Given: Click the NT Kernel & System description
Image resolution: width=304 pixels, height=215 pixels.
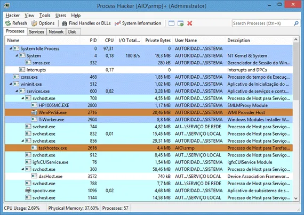Looking at the screenshot, I should (x=247, y=55).
